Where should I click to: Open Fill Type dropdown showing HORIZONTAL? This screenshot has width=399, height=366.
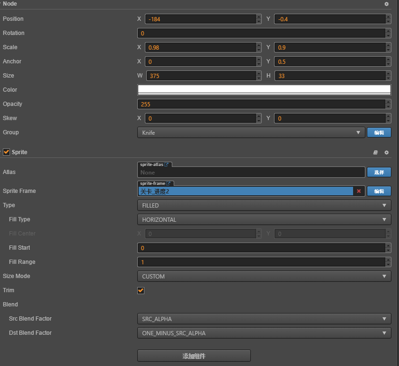tap(264, 219)
